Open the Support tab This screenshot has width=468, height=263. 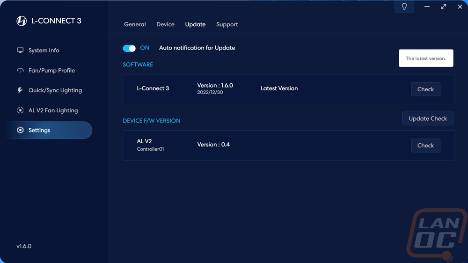click(x=227, y=24)
